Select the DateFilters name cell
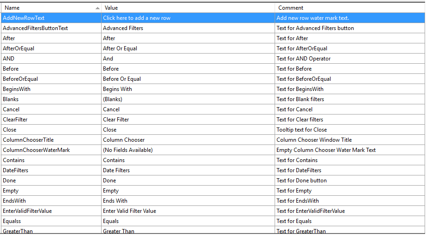The width and height of the screenshot is (426, 235). click(16, 170)
